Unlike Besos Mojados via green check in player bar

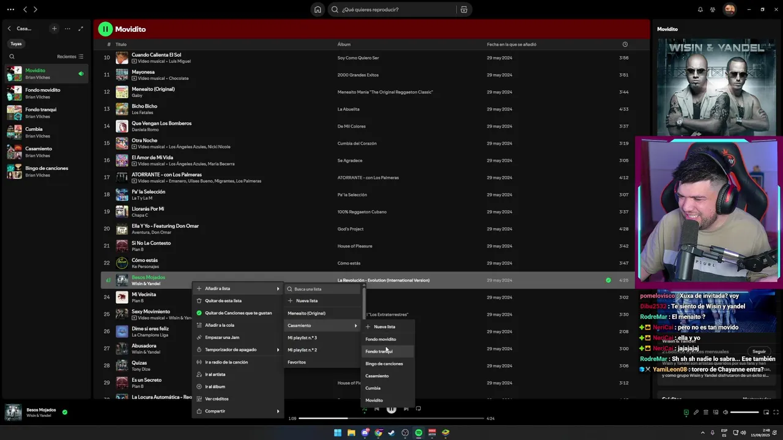(65, 412)
